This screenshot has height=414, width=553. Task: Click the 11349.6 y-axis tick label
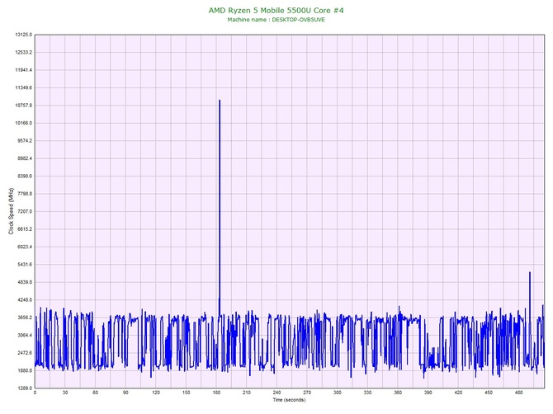pyautogui.click(x=23, y=87)
